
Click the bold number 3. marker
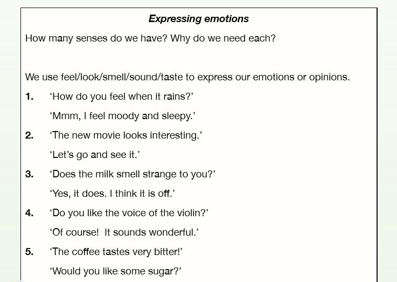[30, 174]
